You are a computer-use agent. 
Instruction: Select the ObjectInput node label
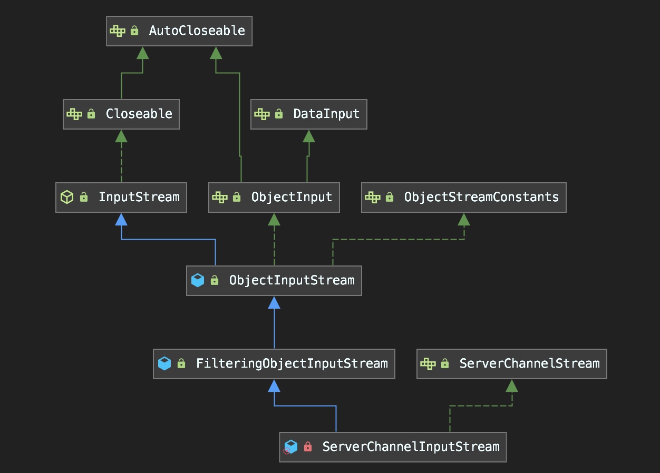point(292,197)
